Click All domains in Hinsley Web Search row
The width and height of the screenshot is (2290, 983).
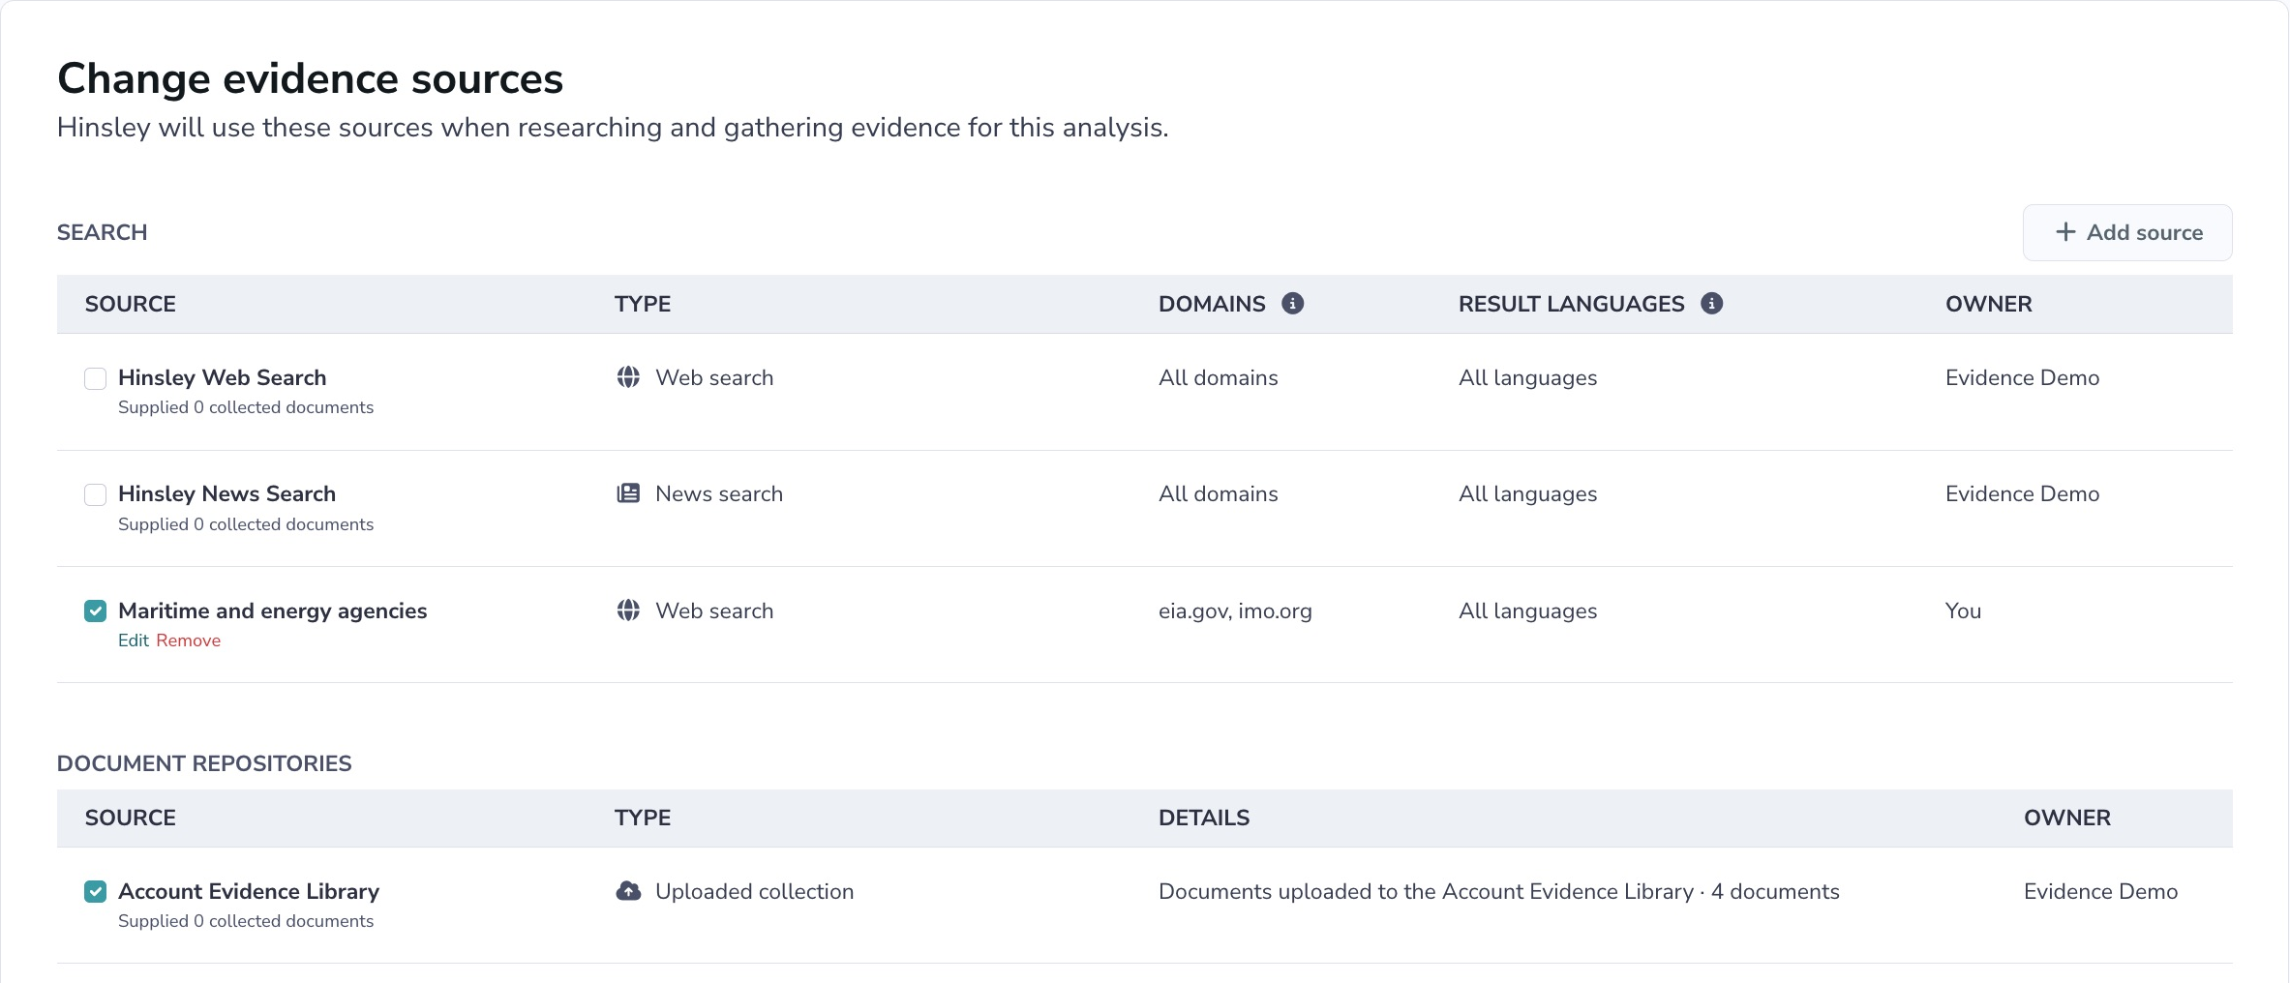pyautogui.click(x=1218, y=377)
